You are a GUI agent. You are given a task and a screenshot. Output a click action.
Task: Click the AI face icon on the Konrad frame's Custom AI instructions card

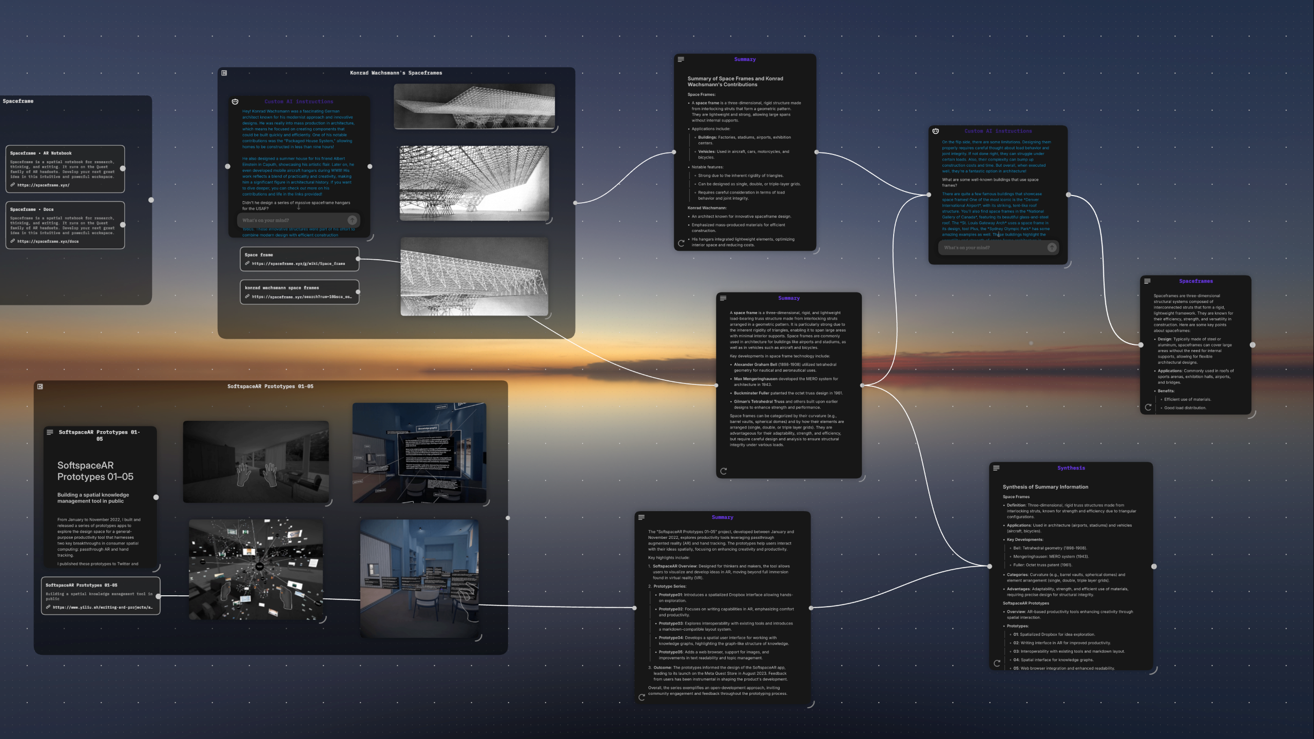pos(235,102)
